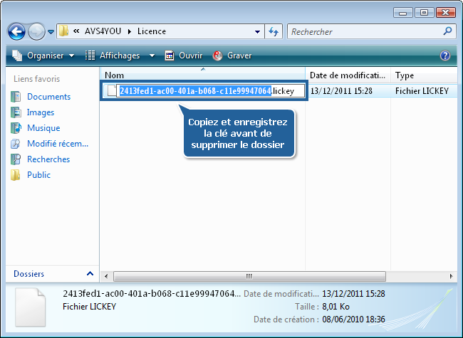Image resolution: width=463 pixels, height=338 pixels.
Task: Open the recent pages dropdown arrow
Action: [x=51, y=32]
